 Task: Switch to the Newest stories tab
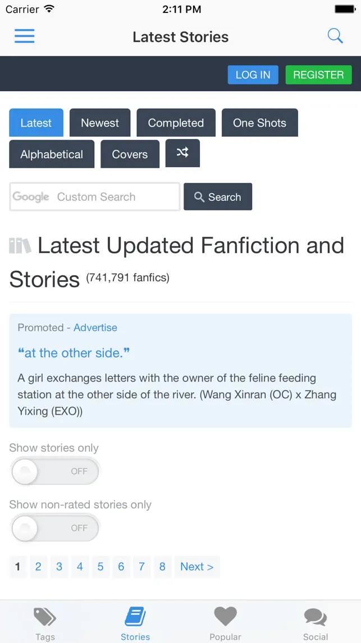pos(100,123)
